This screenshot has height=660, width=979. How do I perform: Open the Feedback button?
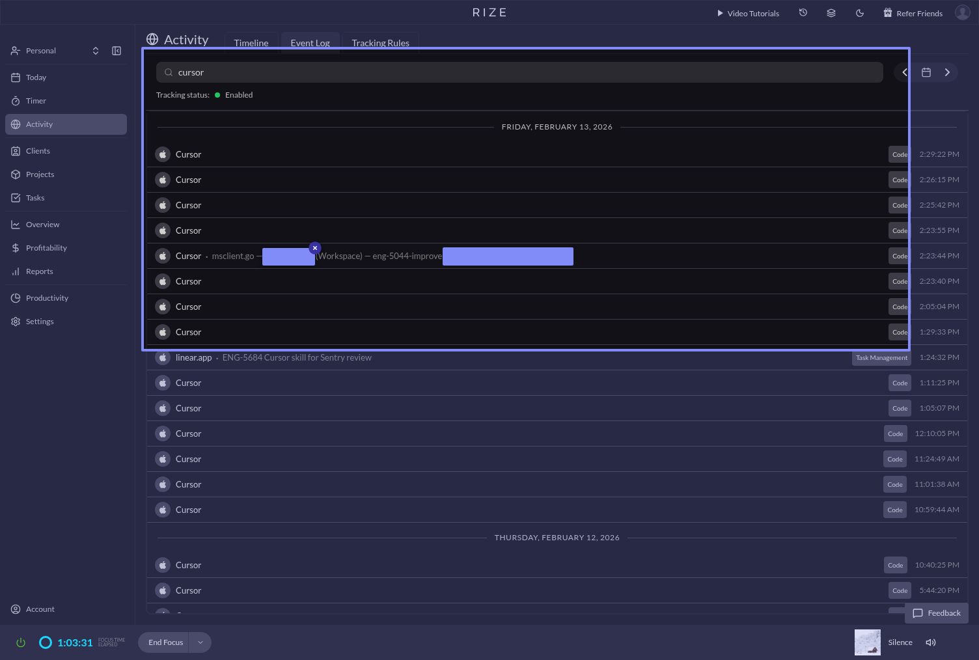[936, 613]
